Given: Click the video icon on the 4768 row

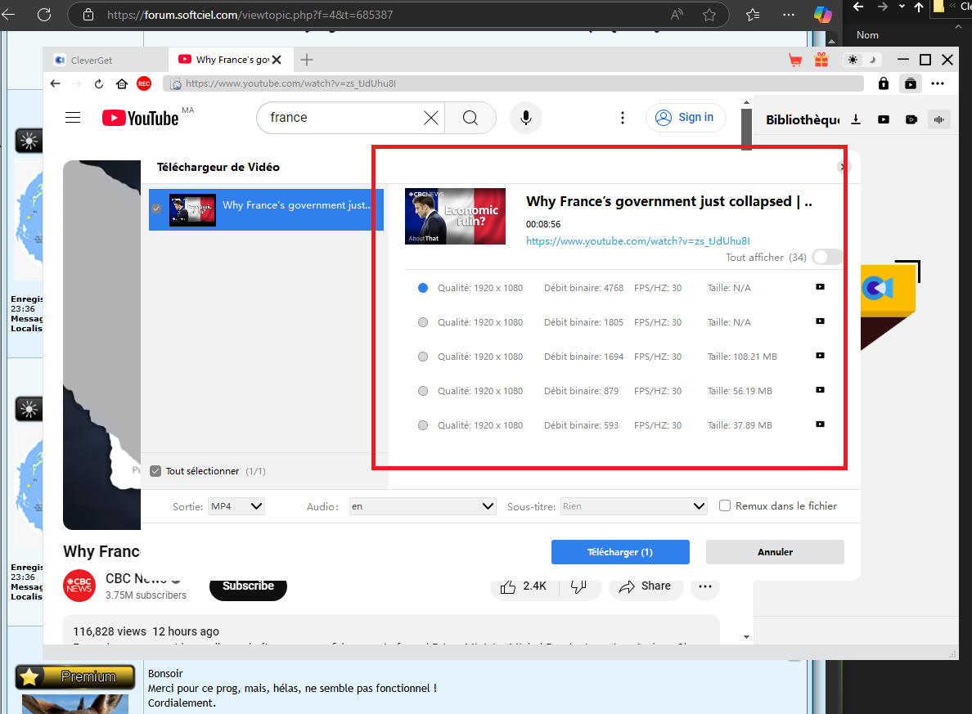Looking at the screenshot, I should pos(820,287).
